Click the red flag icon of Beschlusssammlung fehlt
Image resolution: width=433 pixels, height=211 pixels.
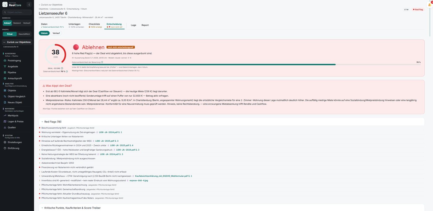(x=40, y=128)
